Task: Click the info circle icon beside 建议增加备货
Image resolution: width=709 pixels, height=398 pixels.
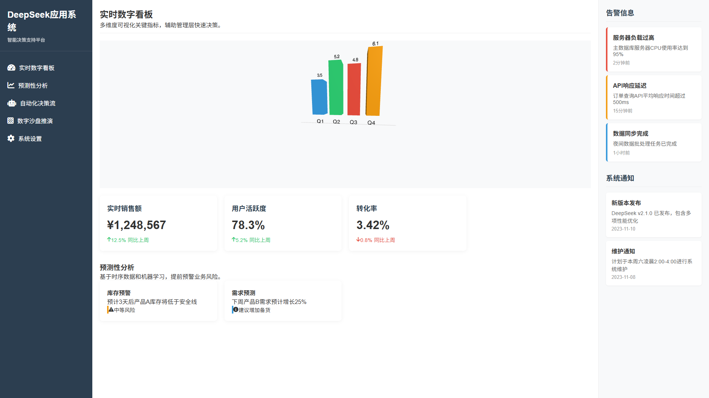Action: [236, 310]
